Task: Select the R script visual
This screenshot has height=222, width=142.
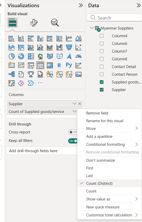Action: pyautogui.click(x=59, y=65)
